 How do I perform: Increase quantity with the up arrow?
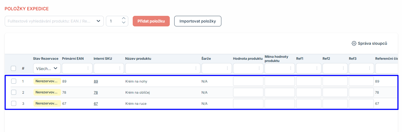pyautogui.click(x=124, y=19)
